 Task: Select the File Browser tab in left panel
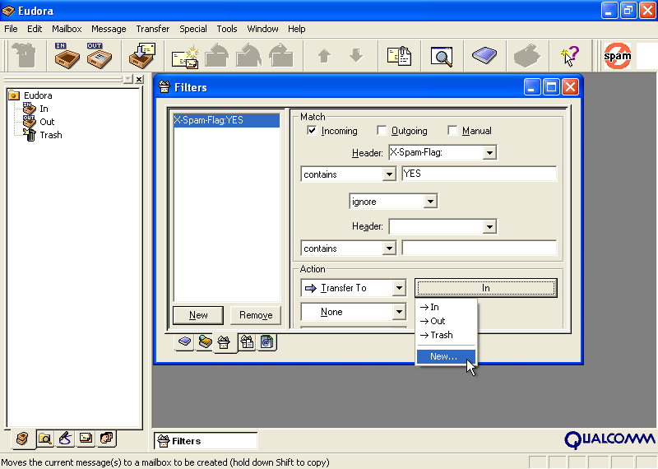coord(45,439)
